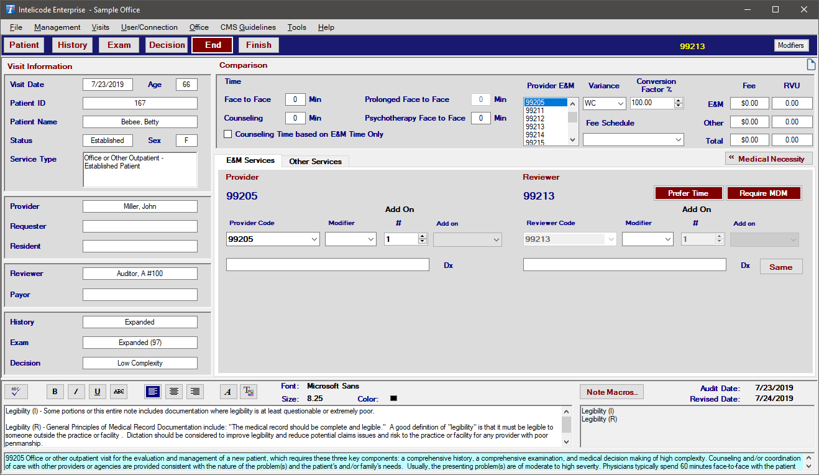Open the Provider Modifier dropdown
The image size is (819, 475).
[370, 239]
